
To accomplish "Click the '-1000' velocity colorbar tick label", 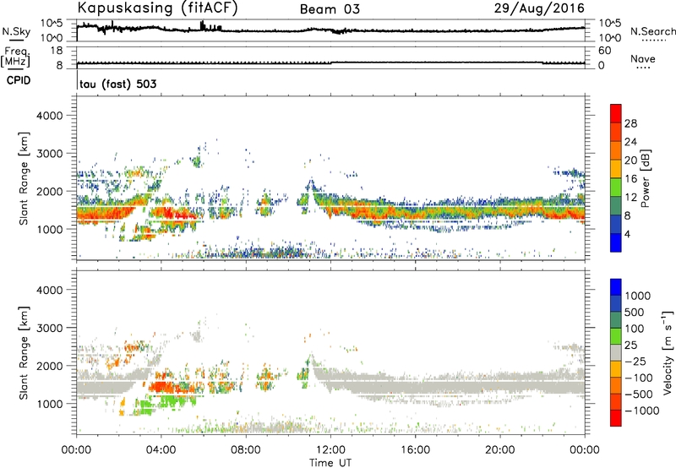I will coord(641,411).
